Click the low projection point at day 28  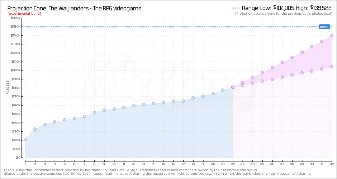tap(292, 75)
